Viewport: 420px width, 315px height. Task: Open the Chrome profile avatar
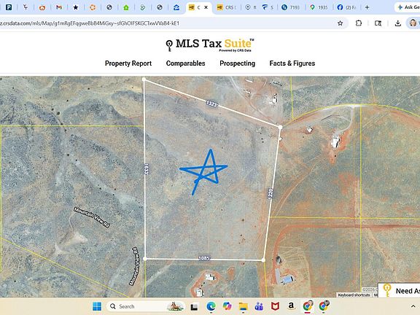coord(413,23)
